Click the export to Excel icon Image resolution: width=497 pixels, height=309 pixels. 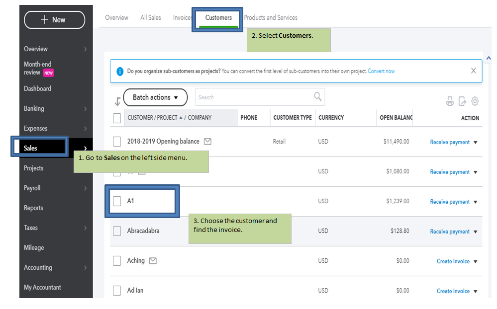[462, 101]
